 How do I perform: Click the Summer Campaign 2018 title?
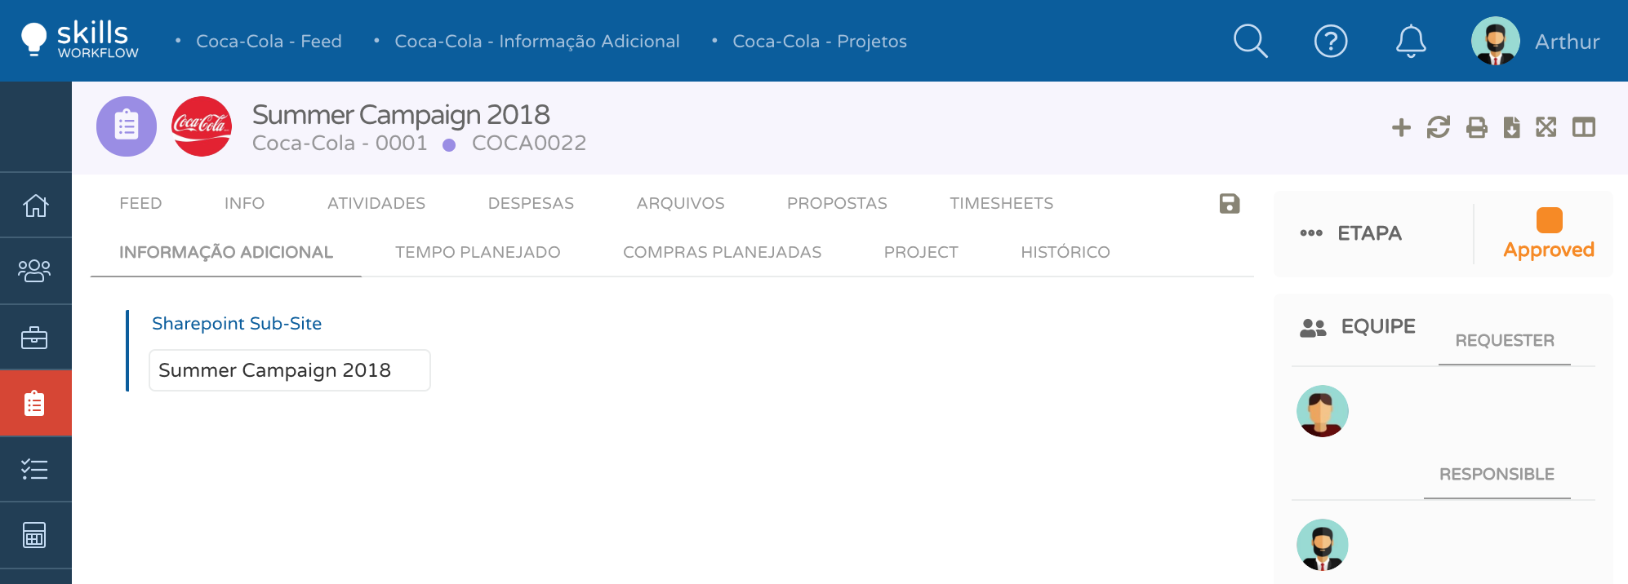(x=401, y=114)
